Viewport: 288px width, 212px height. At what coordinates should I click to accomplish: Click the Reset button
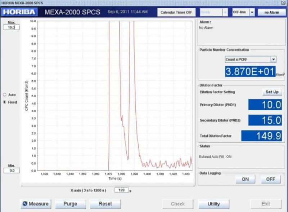105,204
